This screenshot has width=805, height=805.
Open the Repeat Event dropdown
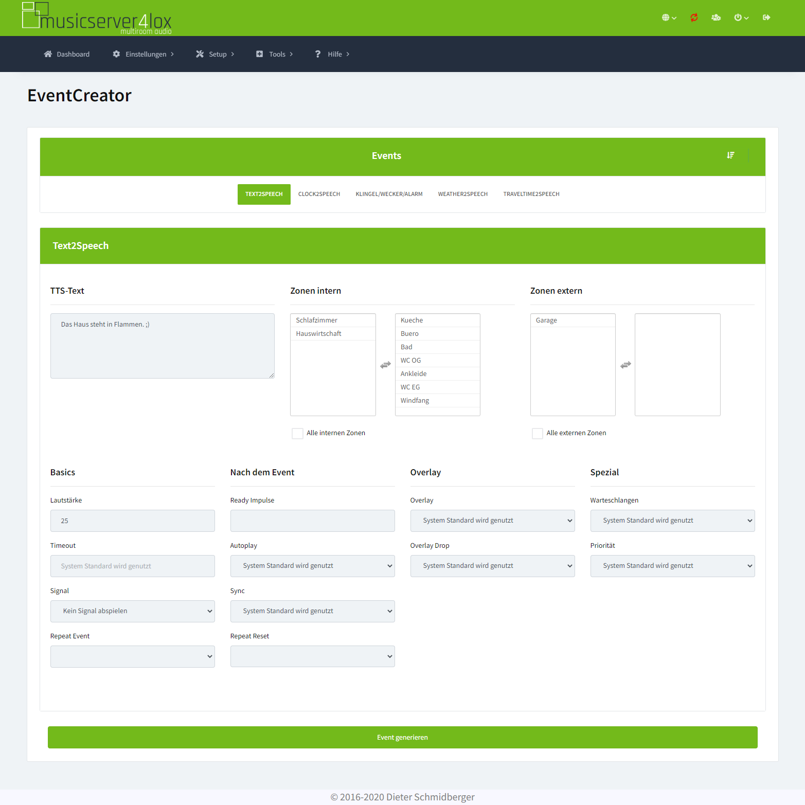133,656
